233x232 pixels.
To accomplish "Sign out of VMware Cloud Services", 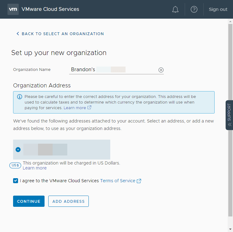I will (218, 9).
